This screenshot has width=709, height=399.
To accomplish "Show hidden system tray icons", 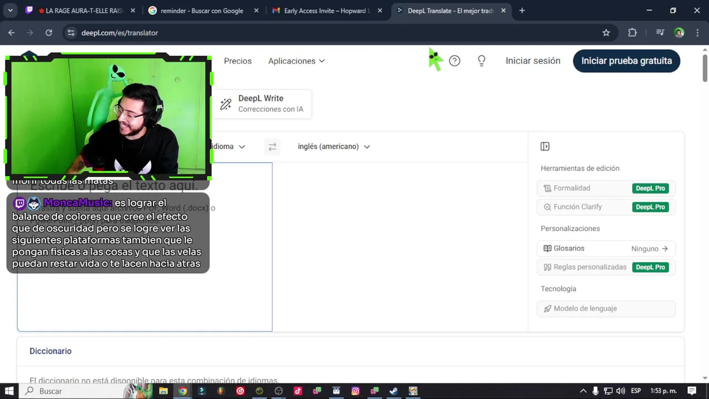I will [583, 391].
